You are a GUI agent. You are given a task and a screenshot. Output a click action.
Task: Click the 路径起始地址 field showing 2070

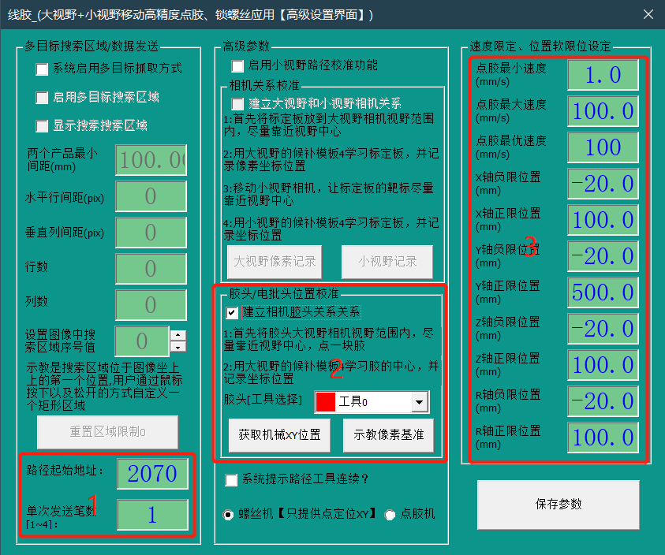tap(152, 474)
